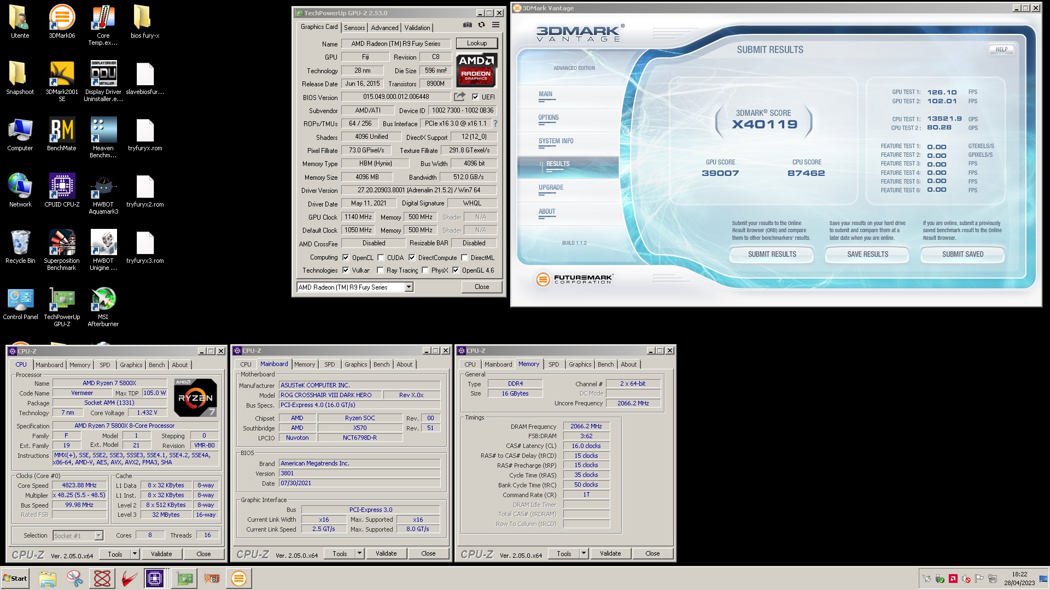This screenshot has height=590, width=1050.
Task: Click the Bus Interface question mark
Action: [x=495, y=123]
